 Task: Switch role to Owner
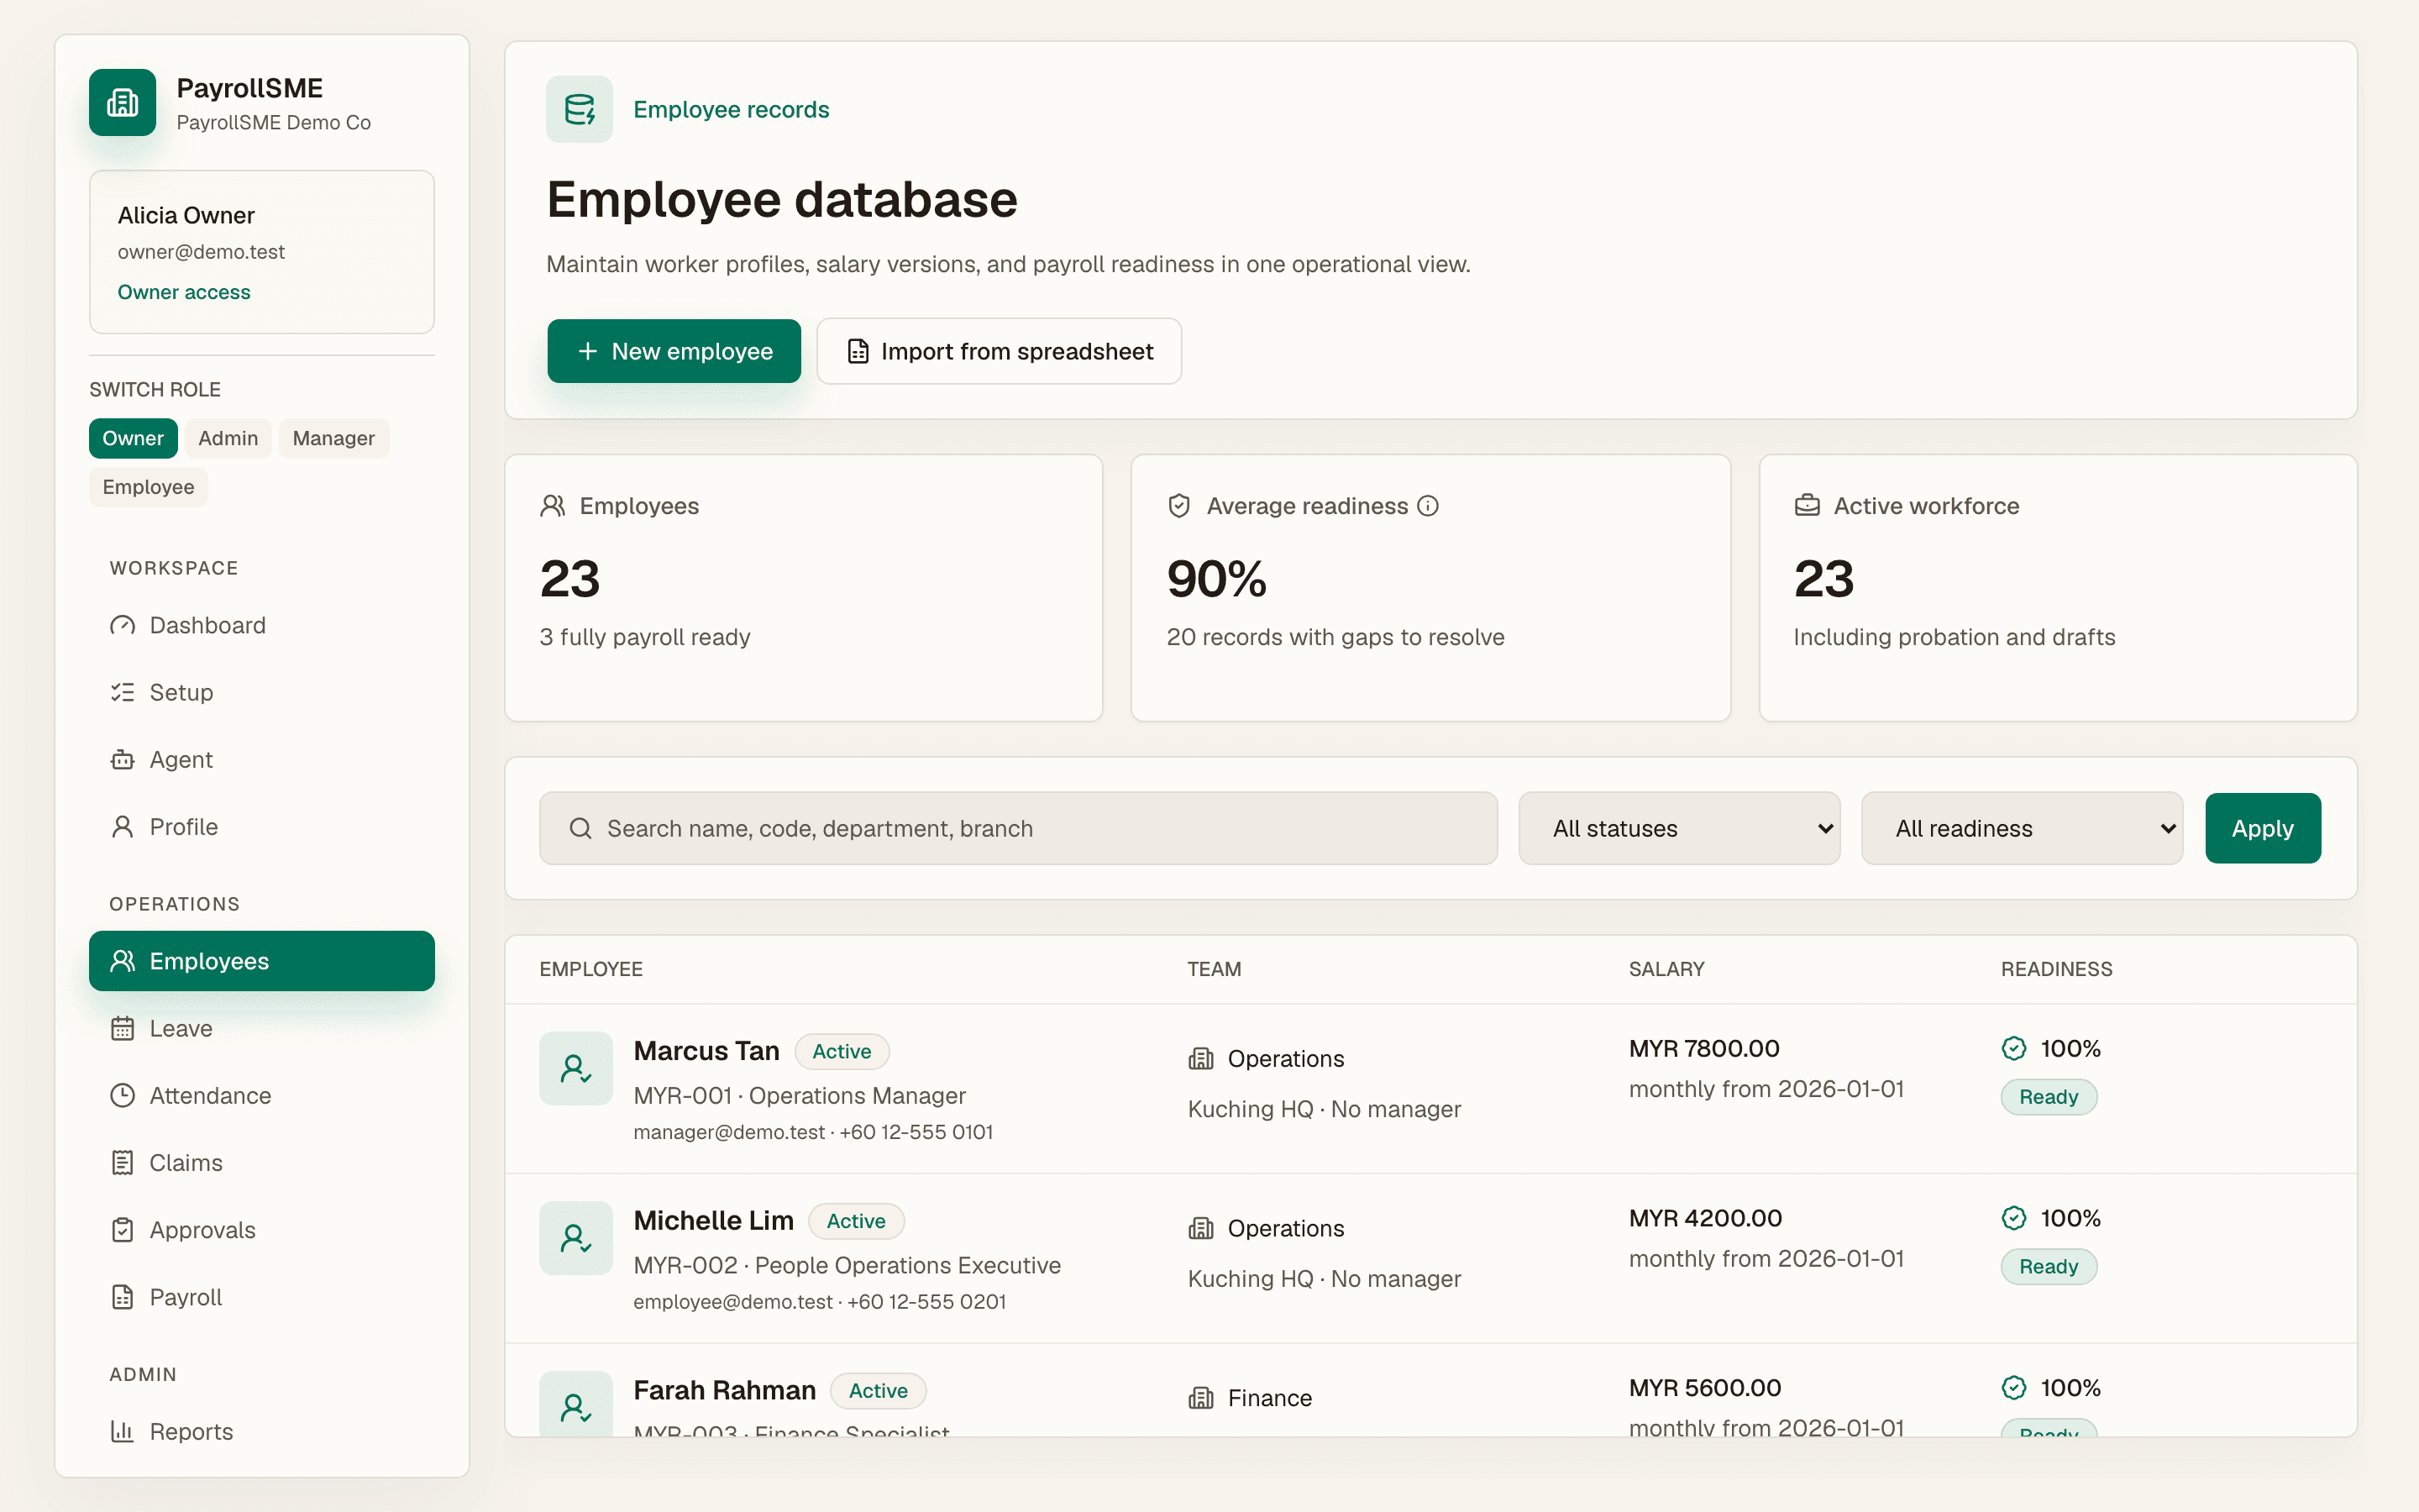pyautogui.click(x=133, y=438)
